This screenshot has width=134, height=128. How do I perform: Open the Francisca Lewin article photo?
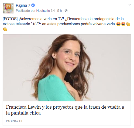67,68
